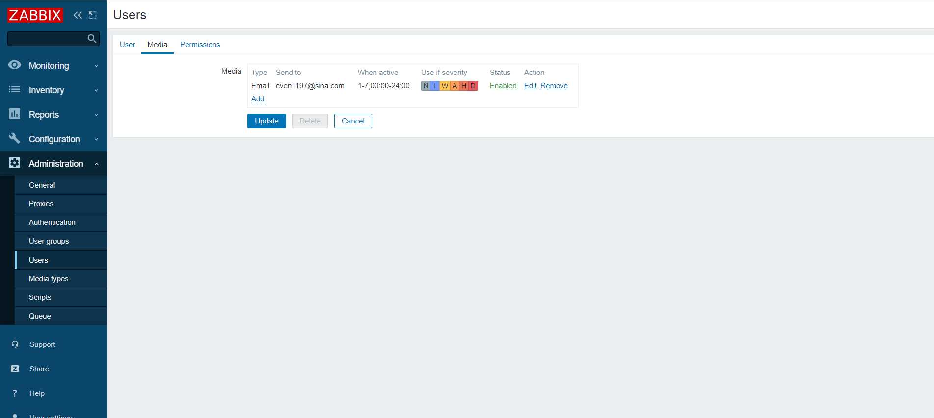Open Authentication settings page
The image size is (934, 418).
coord(61,222)
